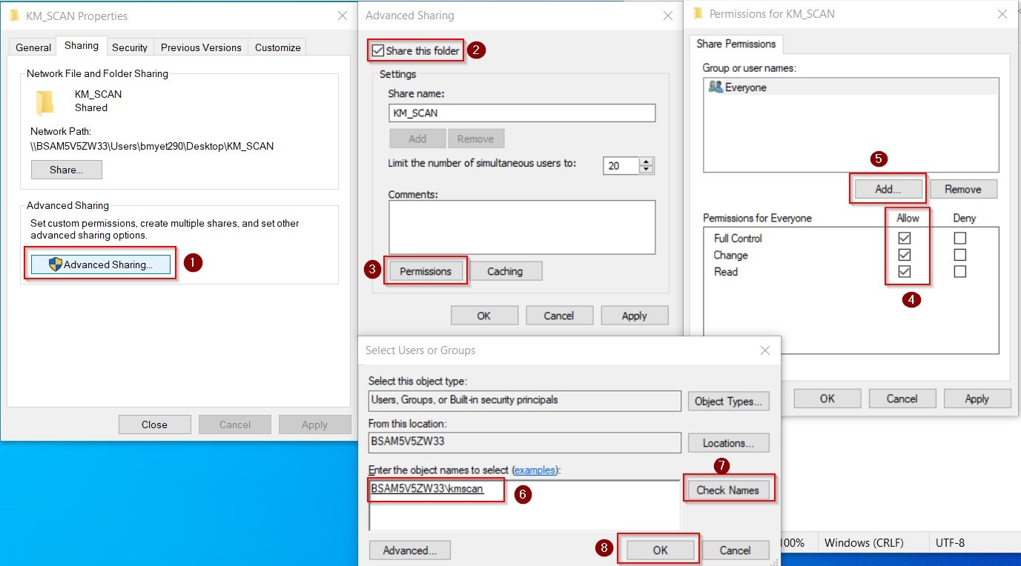Close the Select Users or Groups dialog

coord(765,350)
